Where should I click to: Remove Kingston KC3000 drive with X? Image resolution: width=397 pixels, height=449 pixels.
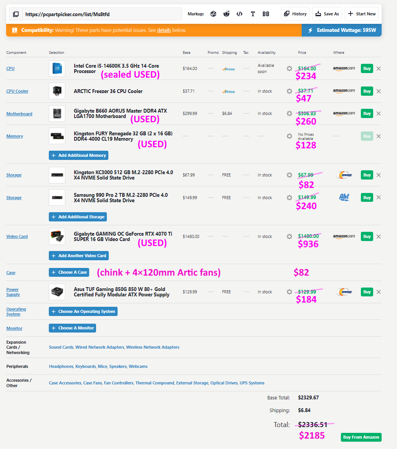(x=379, y=175)
